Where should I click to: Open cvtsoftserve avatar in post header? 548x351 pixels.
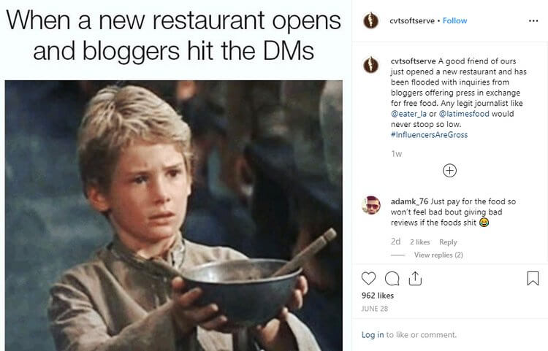pyautogui.click(x=370, y=20)
